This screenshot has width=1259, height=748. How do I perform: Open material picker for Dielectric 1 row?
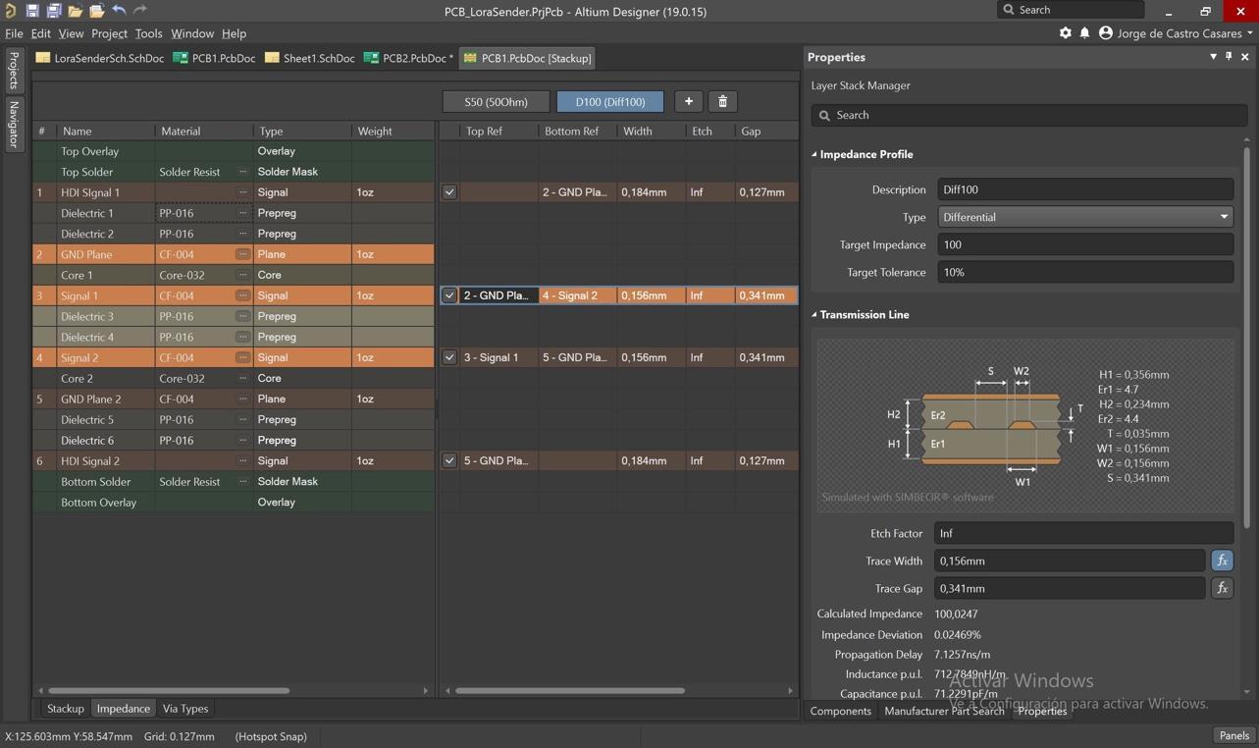coord(242,213)
